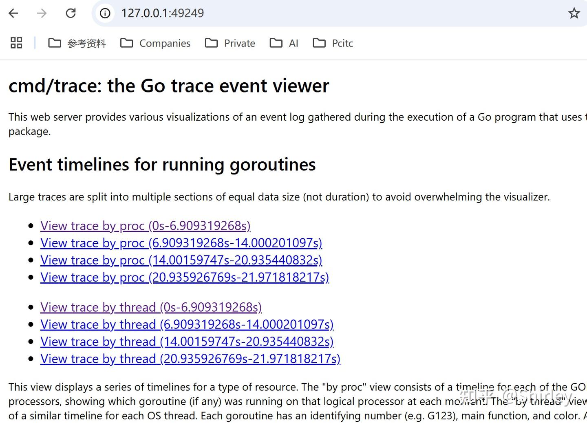This screenshot has width=587, height=423.
Task: Open the Pcitc bookmark folder
Action: click(333, 43)
